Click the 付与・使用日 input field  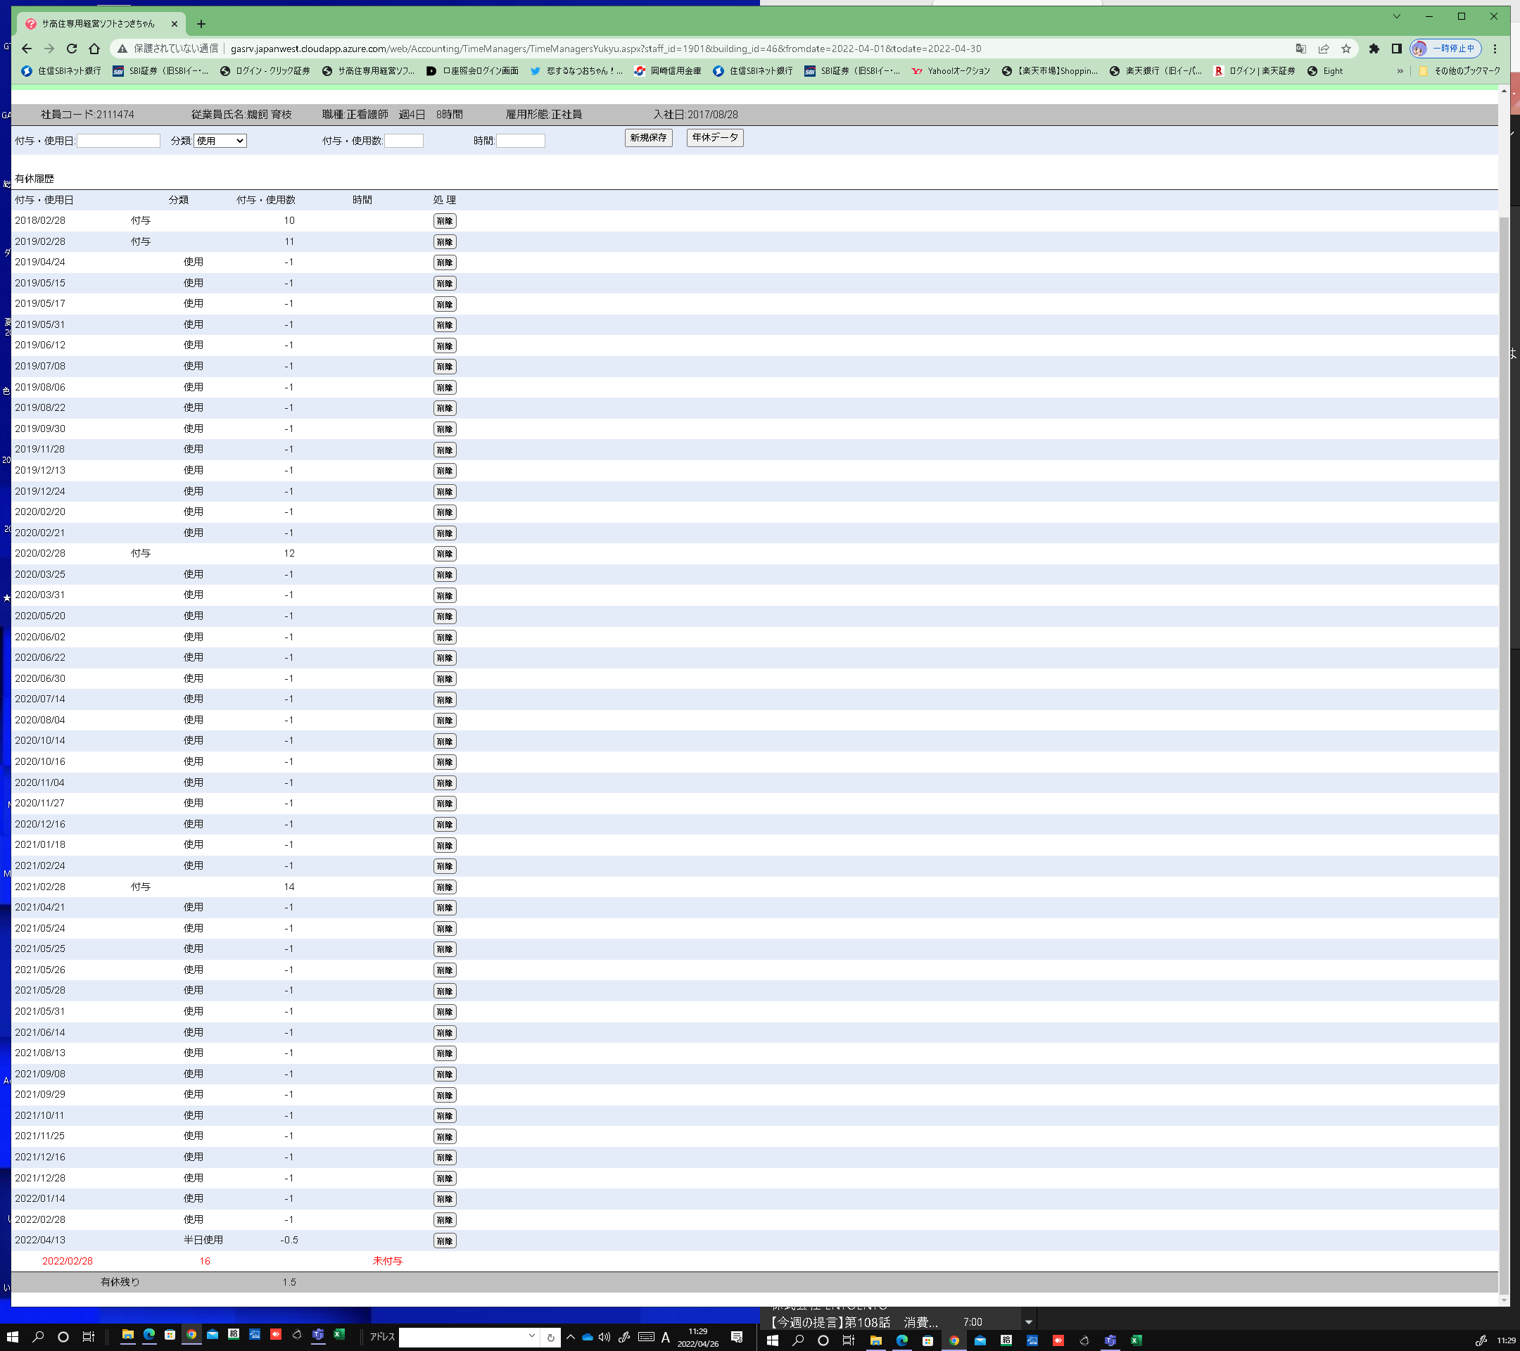click(x=118, y=141)
